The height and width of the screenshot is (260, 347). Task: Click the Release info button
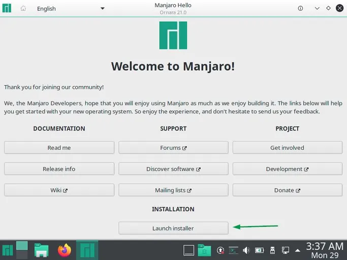tap(59, 169)
